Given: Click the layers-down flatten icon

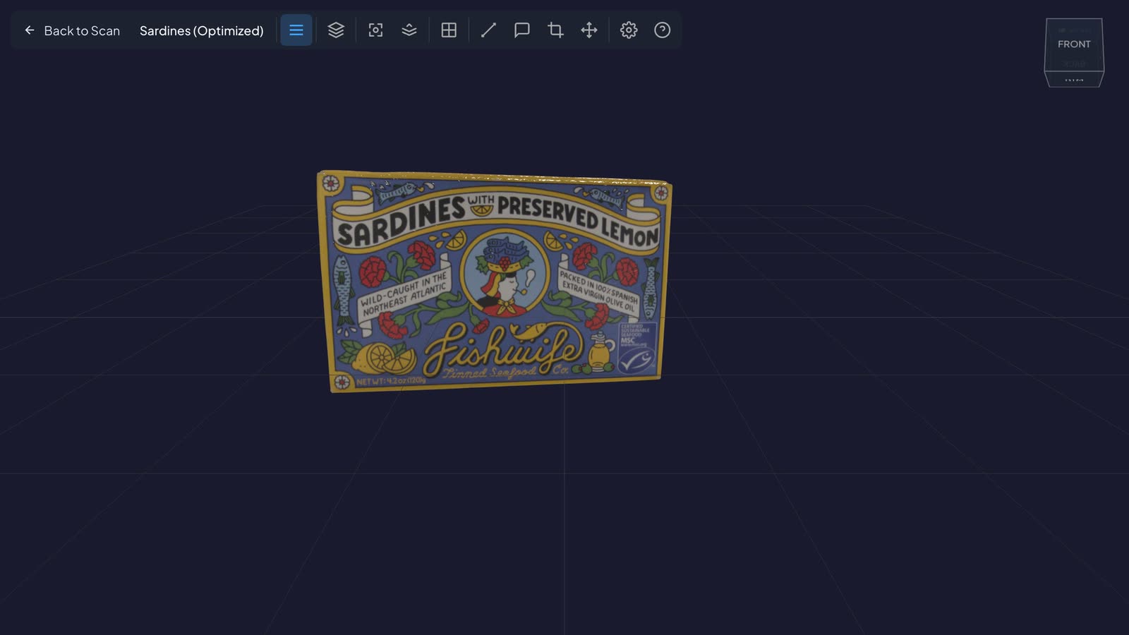Looking at the screenshot, I should (x=409, y=30).
